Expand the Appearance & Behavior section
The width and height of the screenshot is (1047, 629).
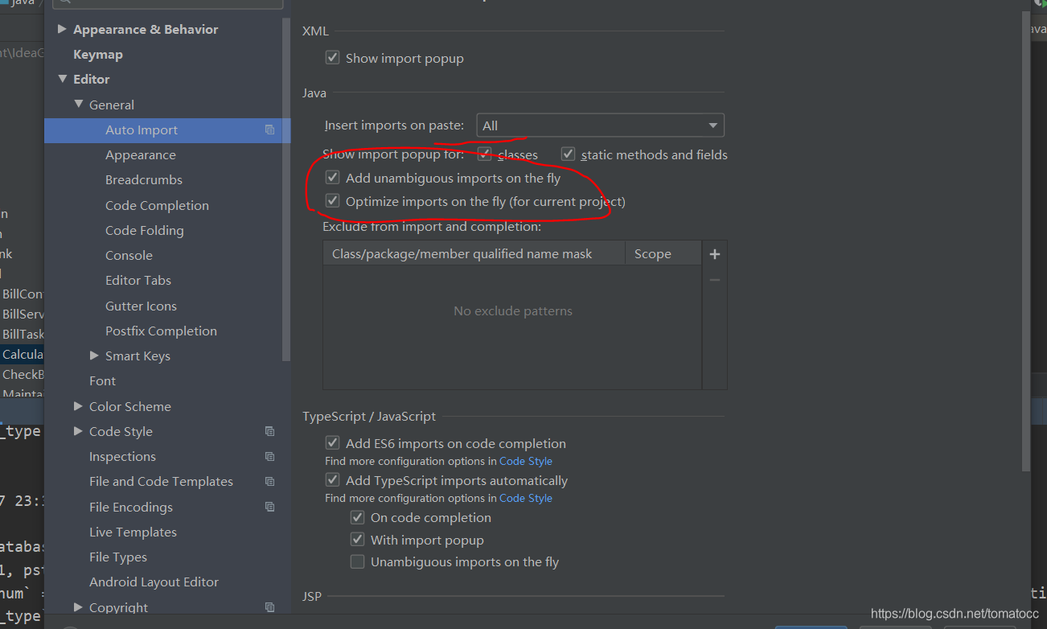coord(62,29)
